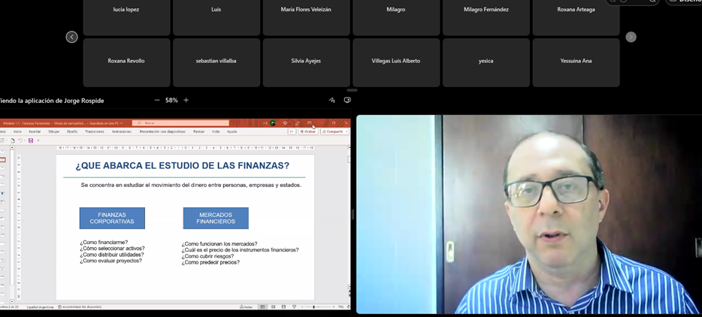Click the text "¿Como evaluar proyectos?"
702x317 pixels.
110,261
